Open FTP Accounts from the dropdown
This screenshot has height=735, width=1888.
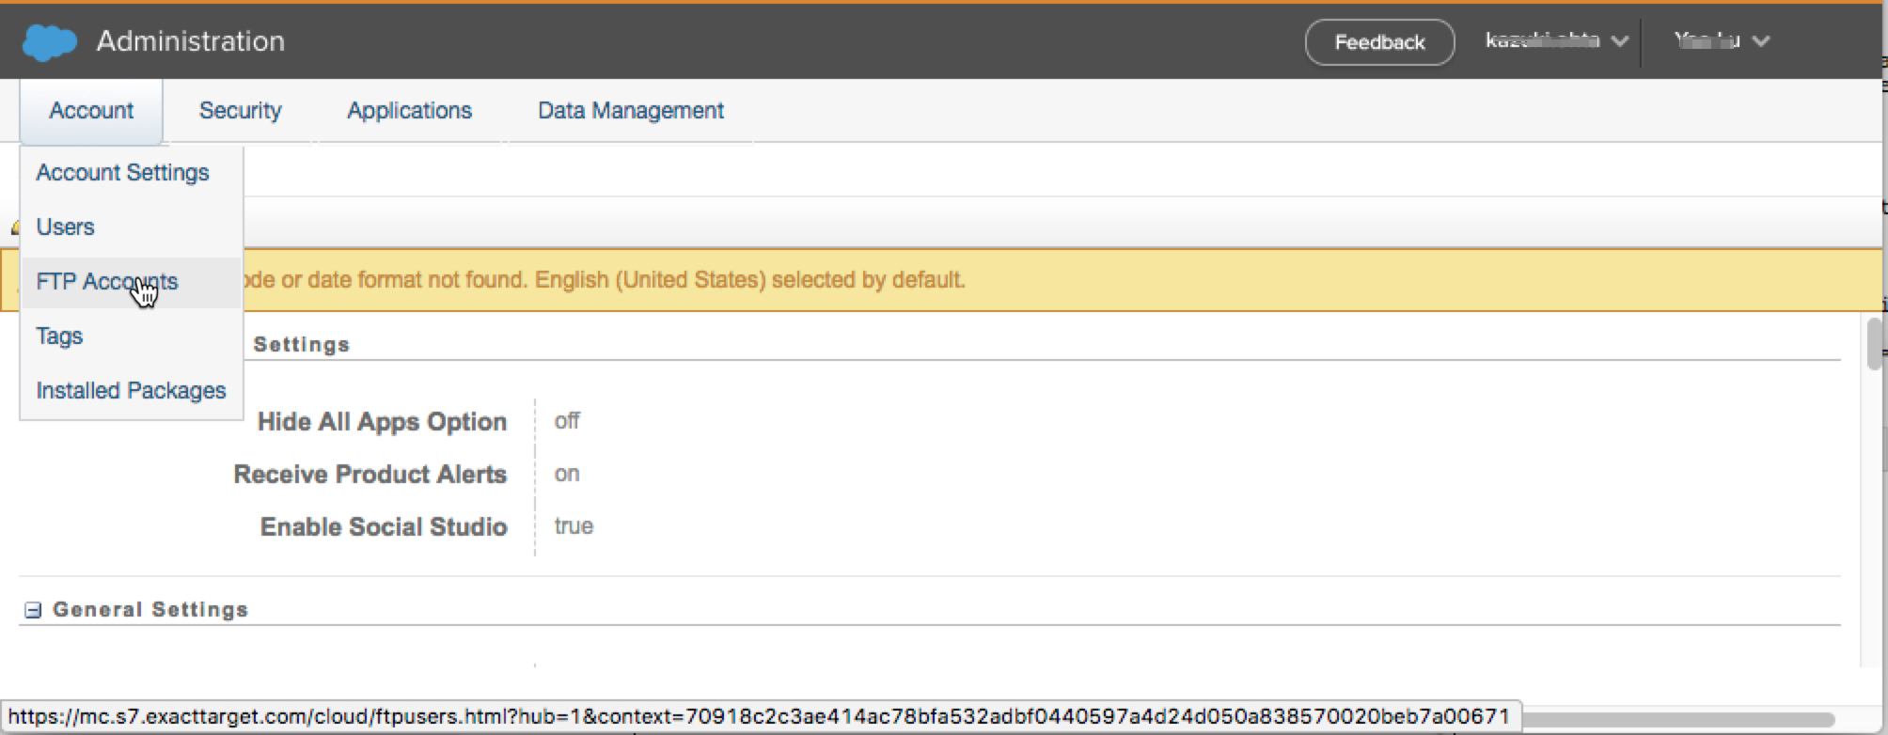click(106, 282)
